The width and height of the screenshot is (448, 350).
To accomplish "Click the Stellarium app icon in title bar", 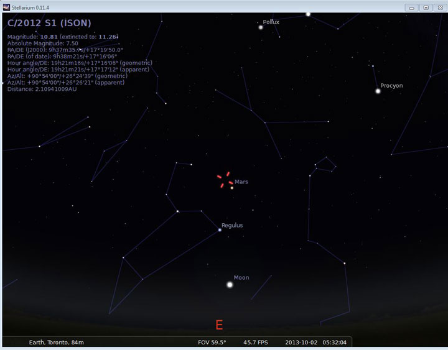I will point(7,7).
